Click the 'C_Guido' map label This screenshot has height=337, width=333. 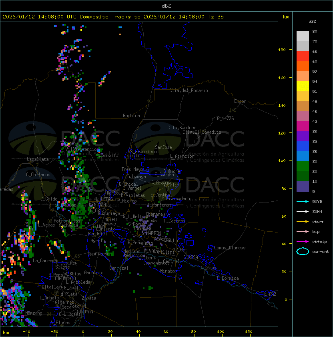[x=49, y=199]
